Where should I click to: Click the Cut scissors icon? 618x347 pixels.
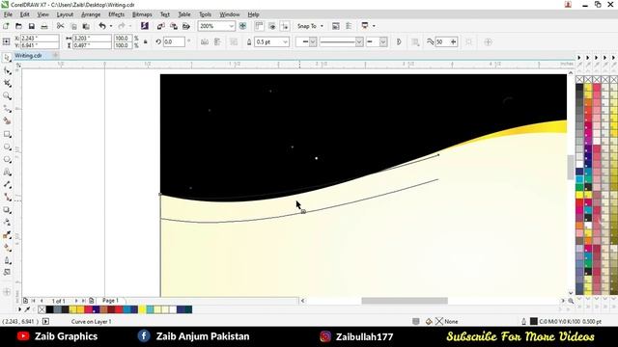pos(60,26)
